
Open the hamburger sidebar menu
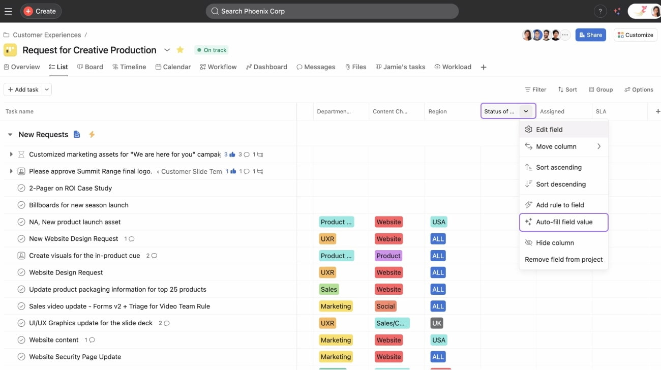pos(8,11)
